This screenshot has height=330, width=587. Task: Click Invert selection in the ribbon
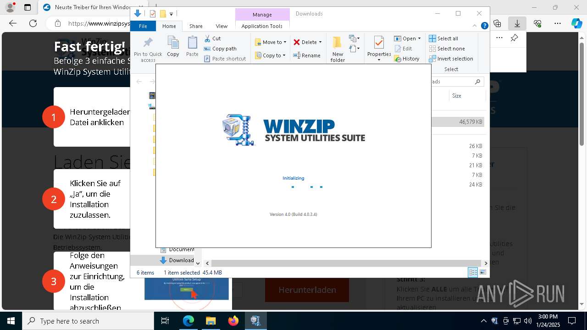(x=451, y=59)
